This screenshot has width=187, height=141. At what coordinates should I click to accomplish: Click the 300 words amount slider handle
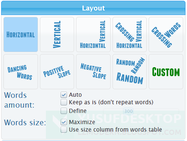coord(128,111)
